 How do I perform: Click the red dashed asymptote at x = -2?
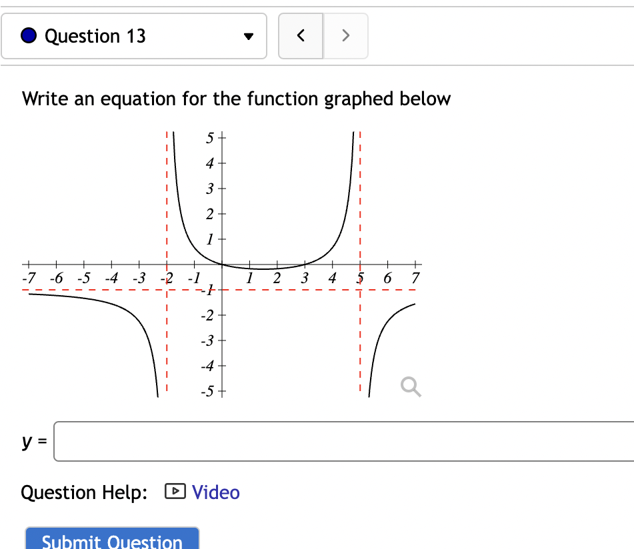(x=166, y=200)
